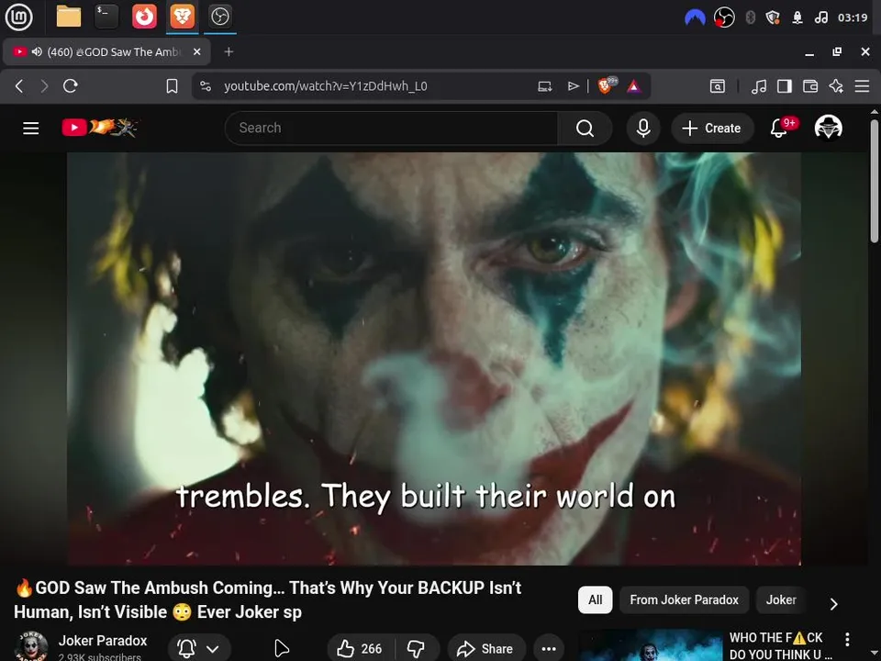Click the subscription notification bell

tap(186, 649)
